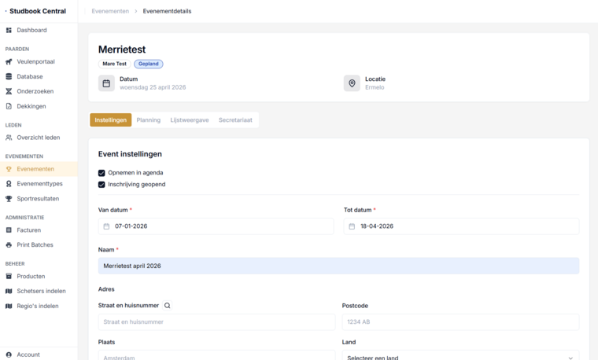
Task: Click the Evenementdetails breadcrumb text
Action: click(x=167, y=12)
